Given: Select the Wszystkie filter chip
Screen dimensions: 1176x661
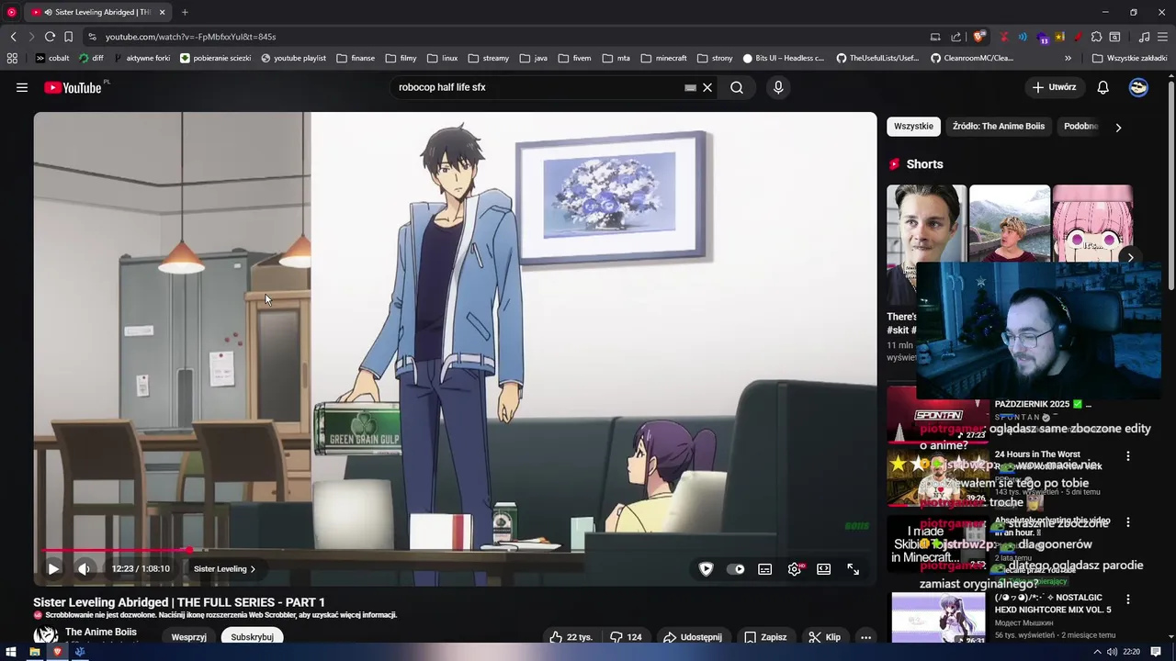Looking at the screenshot, I should point(913,127).
